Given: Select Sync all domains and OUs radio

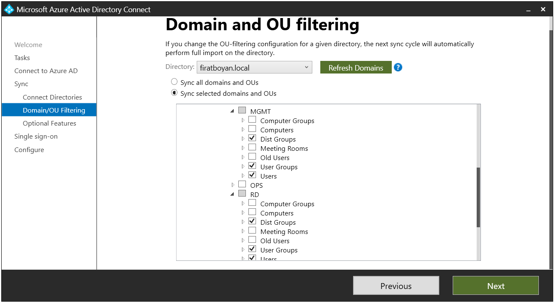Looking at the screenshot, I should point(174,82).
